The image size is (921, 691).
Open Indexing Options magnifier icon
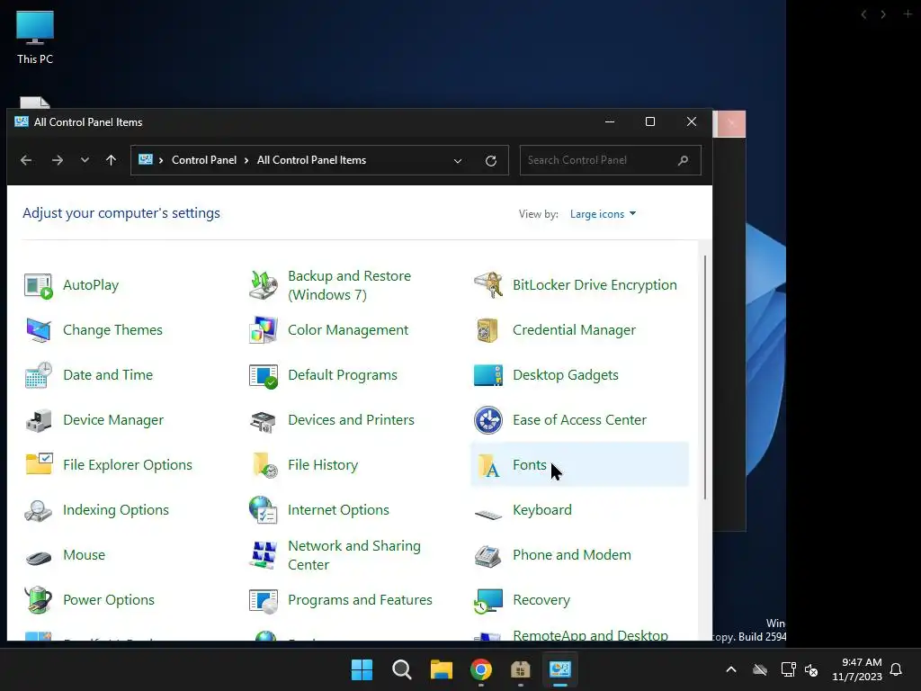38,510
